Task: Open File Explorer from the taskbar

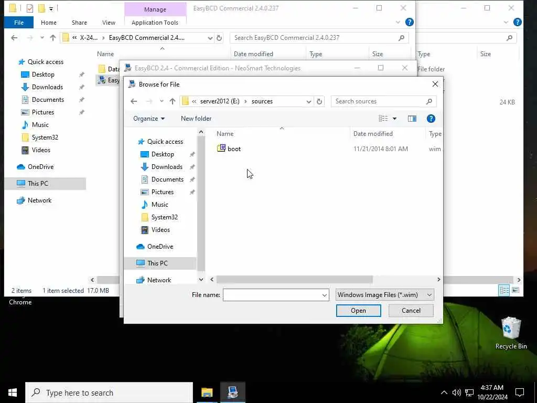Action: (207, 393)
